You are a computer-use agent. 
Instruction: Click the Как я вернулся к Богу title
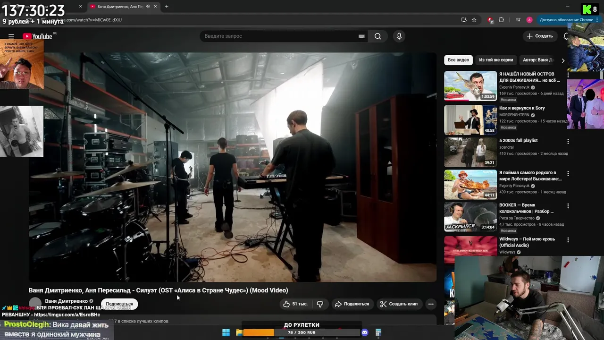[522, 108]
